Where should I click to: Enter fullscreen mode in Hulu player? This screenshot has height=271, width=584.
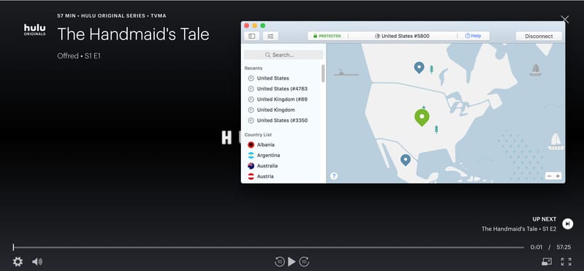[x=566, y=262]
